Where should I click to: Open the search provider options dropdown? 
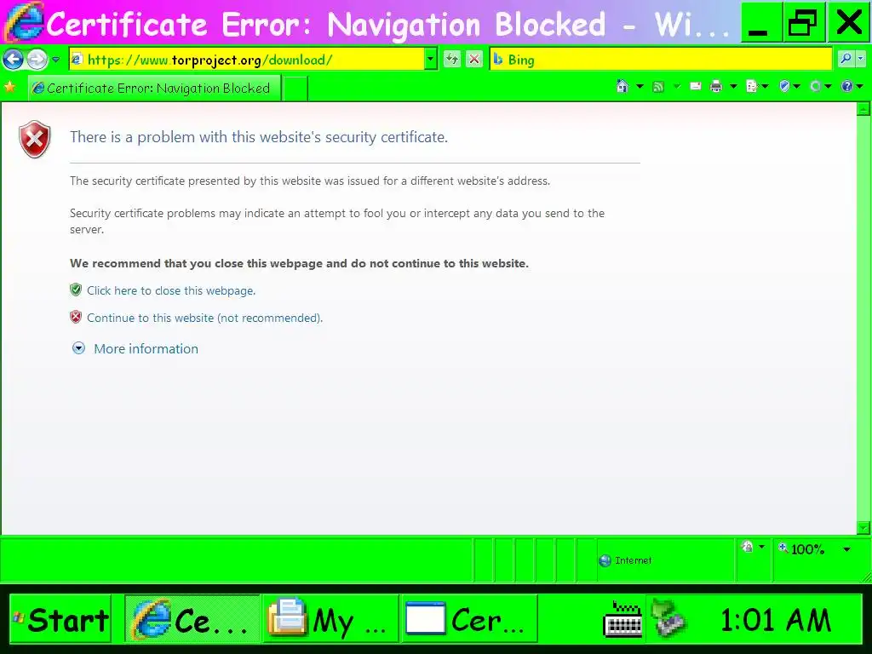click(860, 59)
